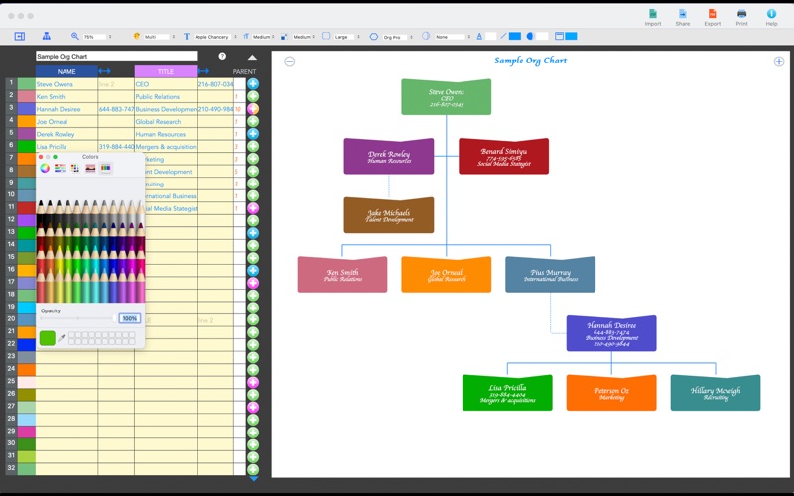Open the spacing Medium dropdown

(x=304, y=37)
